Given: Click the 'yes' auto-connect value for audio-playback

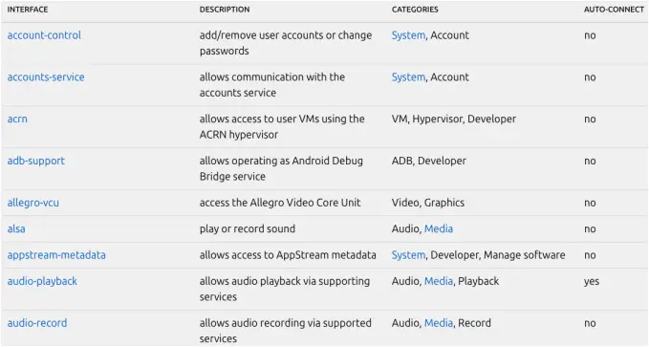Looking at the screenshot, I should point(592,282).
